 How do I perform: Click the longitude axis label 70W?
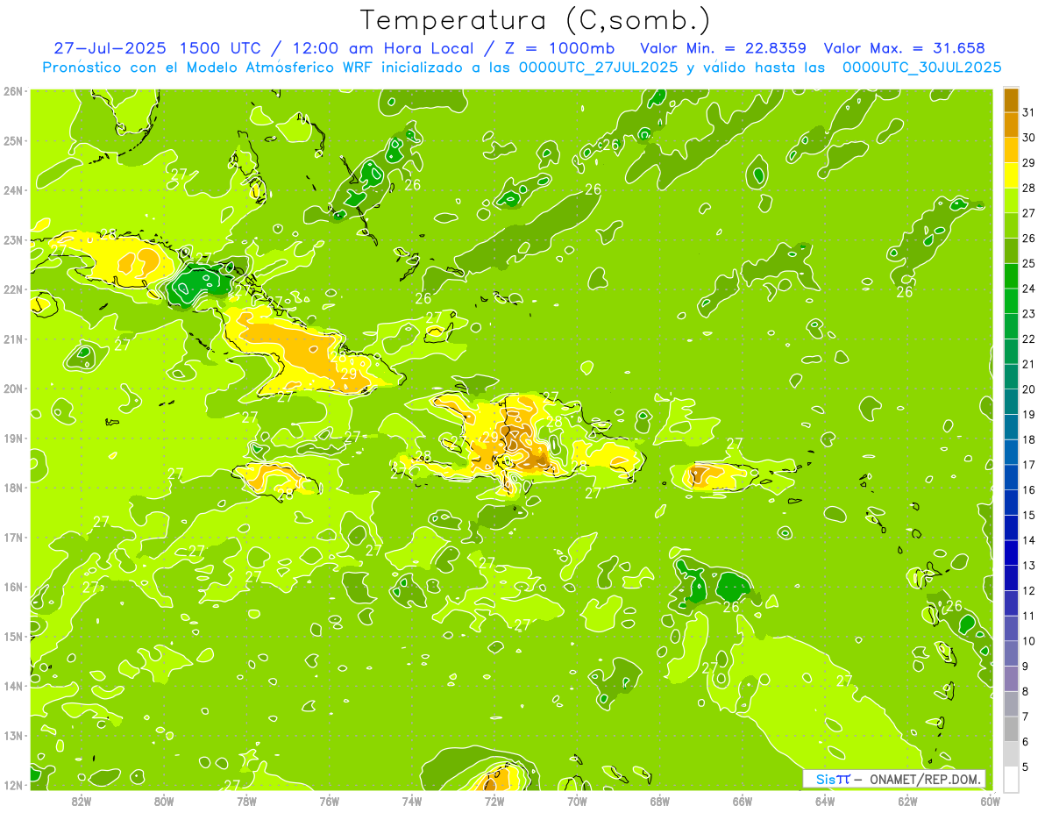click(577, 801)
